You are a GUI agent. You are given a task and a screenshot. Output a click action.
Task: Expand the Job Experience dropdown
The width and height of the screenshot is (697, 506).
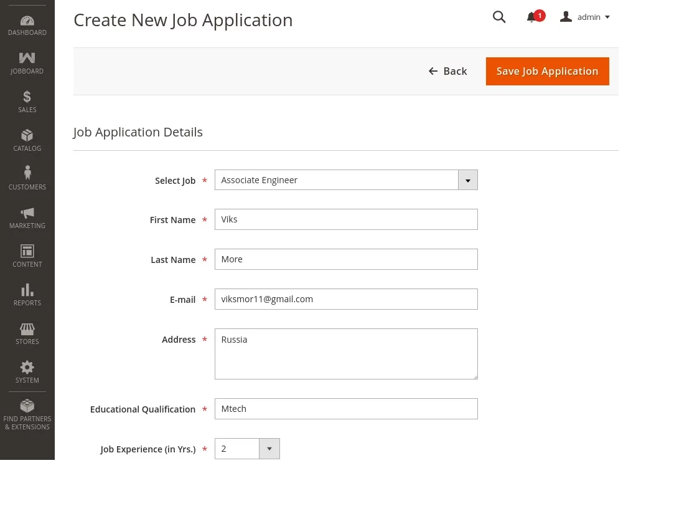269,448
